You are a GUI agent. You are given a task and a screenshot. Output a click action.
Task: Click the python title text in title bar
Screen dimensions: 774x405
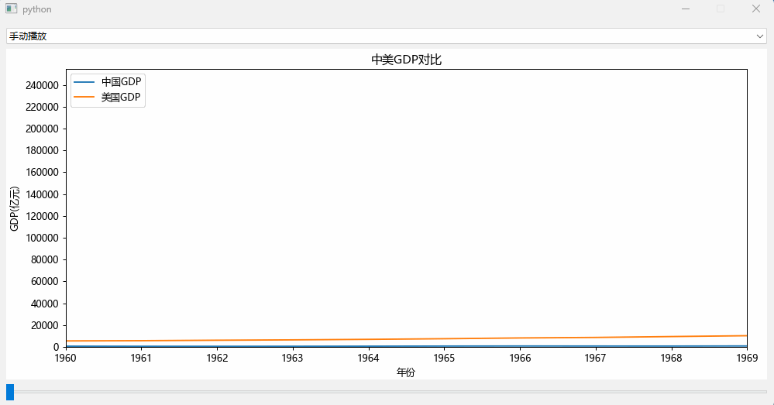click(x=37, y=9)
